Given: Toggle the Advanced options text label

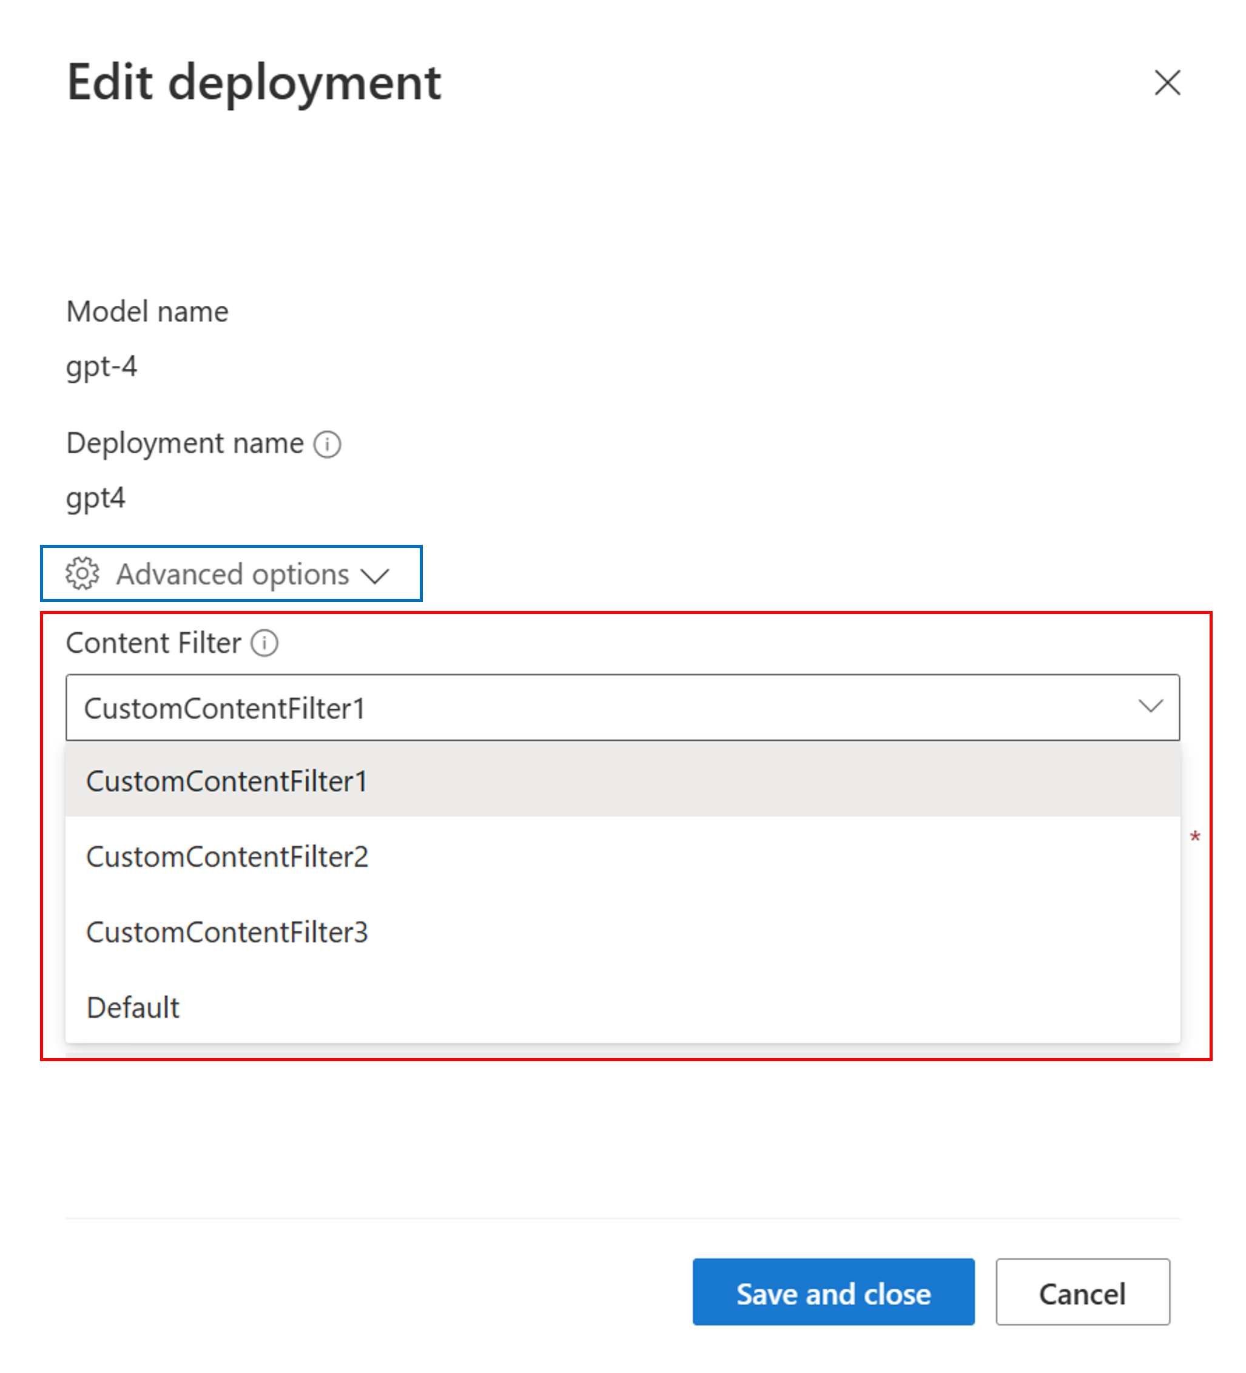Looking at the screenshot, I should (232, 575).
